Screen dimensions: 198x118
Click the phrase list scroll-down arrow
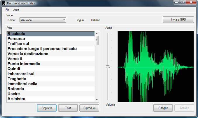tap(97, 100)
